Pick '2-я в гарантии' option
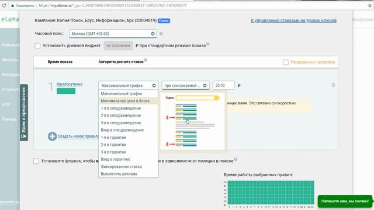Screen dimensions: 374x210 [129, 145]
